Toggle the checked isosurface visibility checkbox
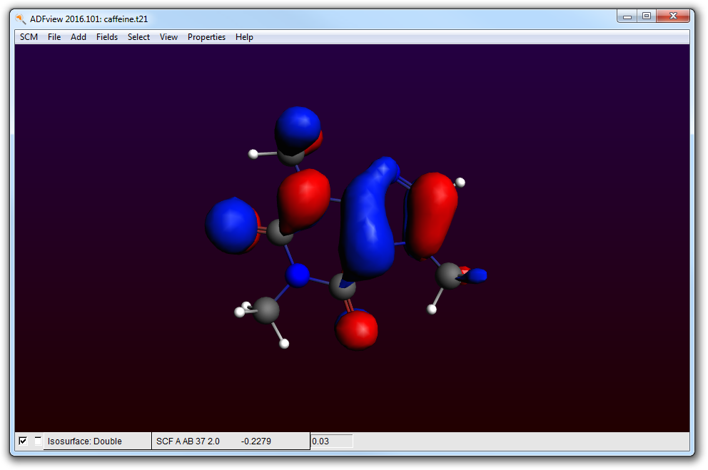Screen dimensions: 708x470 pyautogui.click(x=23, y=441)
